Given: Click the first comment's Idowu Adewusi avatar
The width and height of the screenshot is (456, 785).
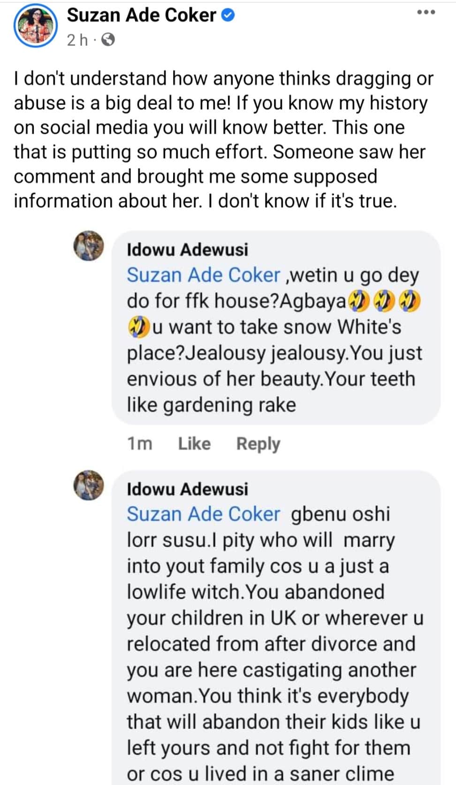Looking at the screenshot, I should click(89, 246).
